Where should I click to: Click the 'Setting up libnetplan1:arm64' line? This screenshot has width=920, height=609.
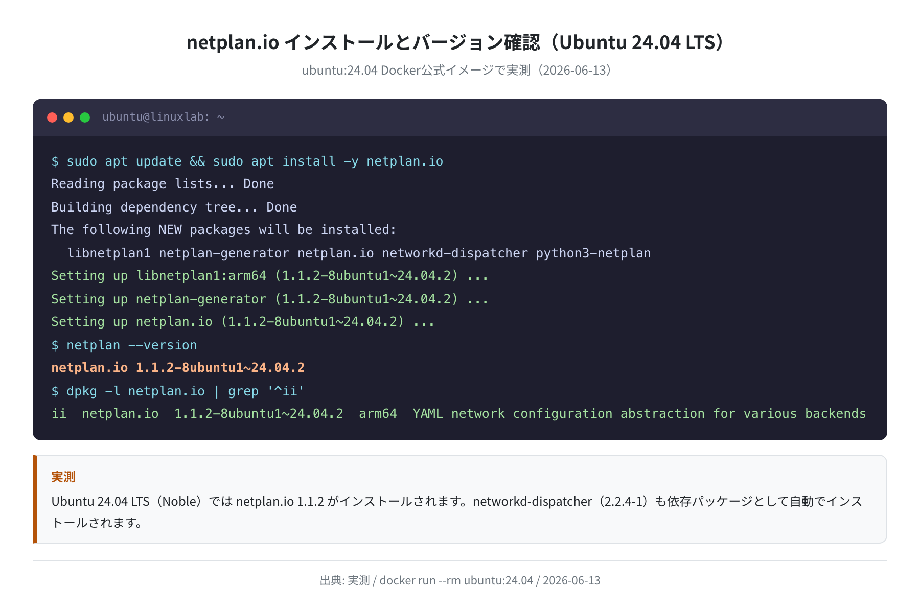click(x=269, y=276)
